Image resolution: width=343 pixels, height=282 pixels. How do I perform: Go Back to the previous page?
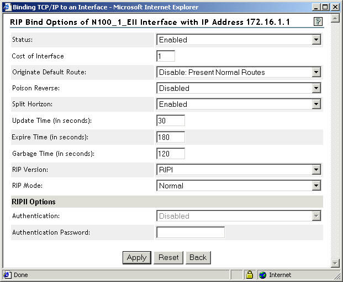[198, 258]
